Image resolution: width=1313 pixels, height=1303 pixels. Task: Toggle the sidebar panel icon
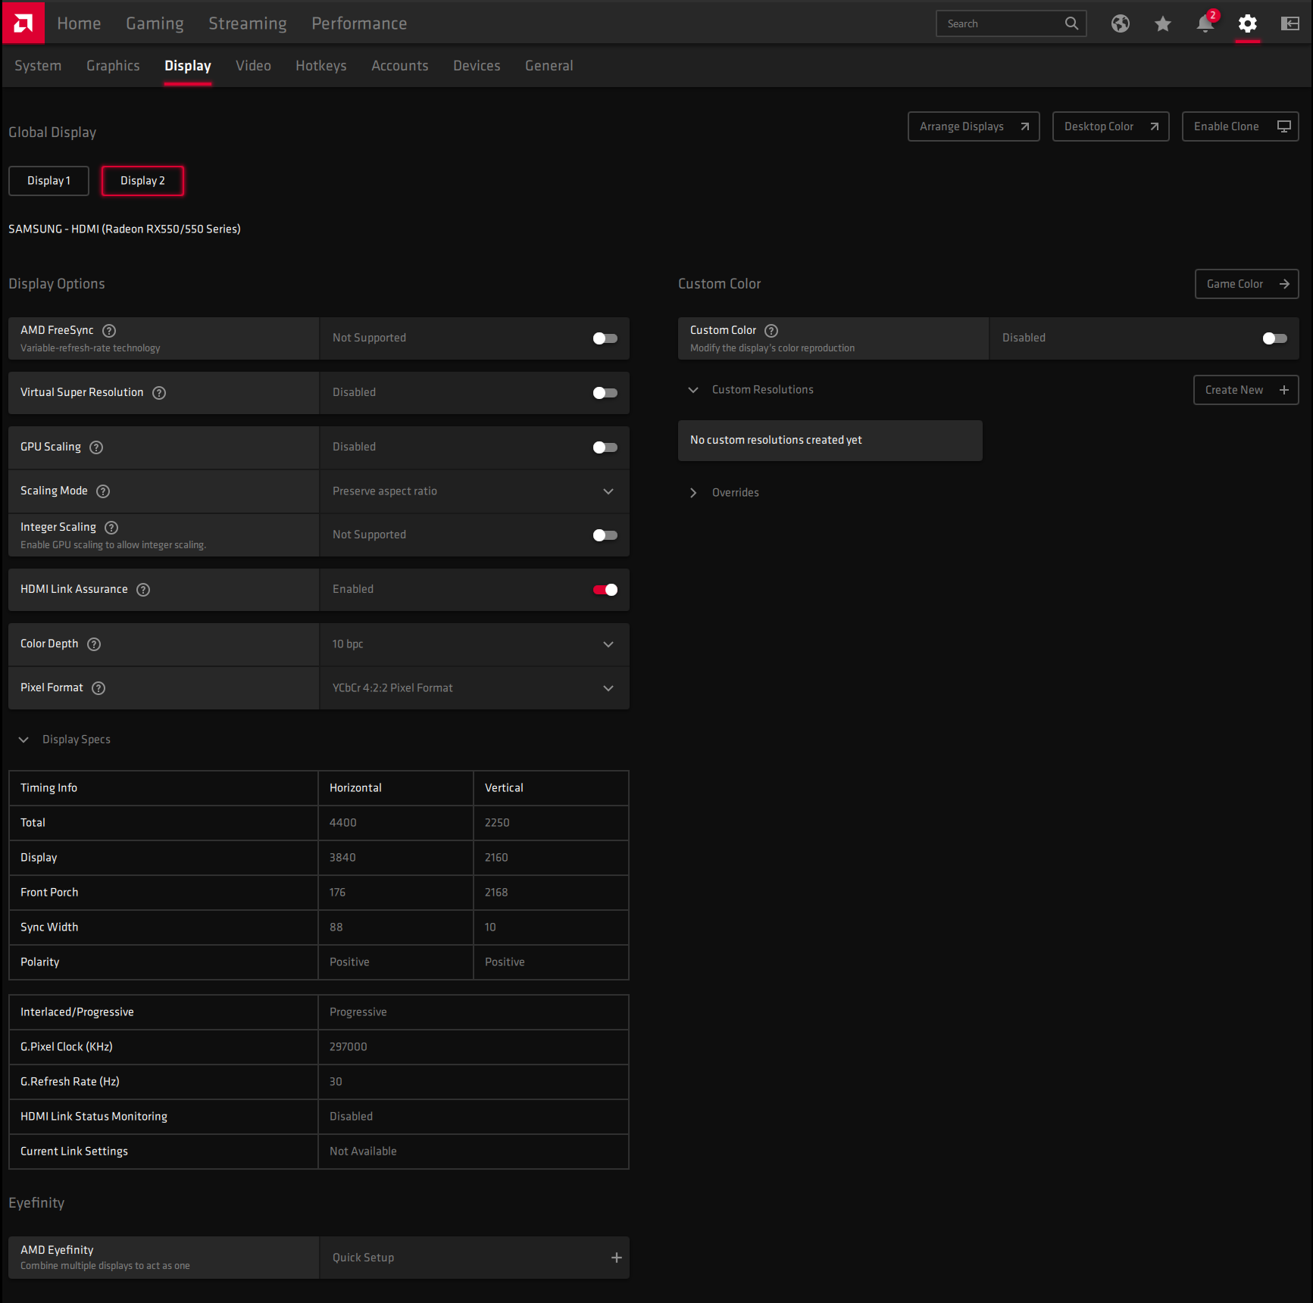click(1290, 23)
